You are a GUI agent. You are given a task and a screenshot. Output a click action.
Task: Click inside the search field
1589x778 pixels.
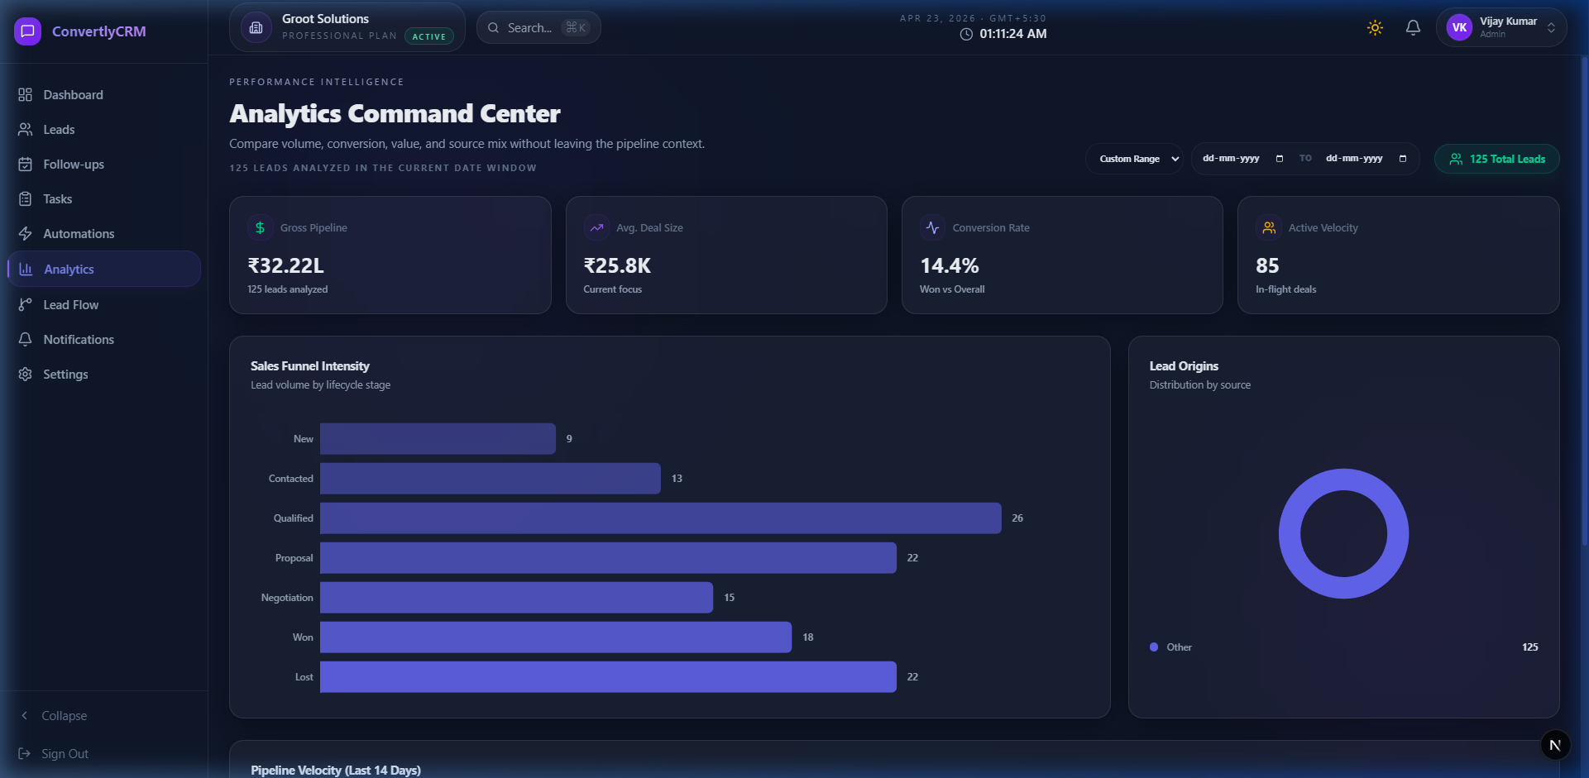click(x=538, y=27)
